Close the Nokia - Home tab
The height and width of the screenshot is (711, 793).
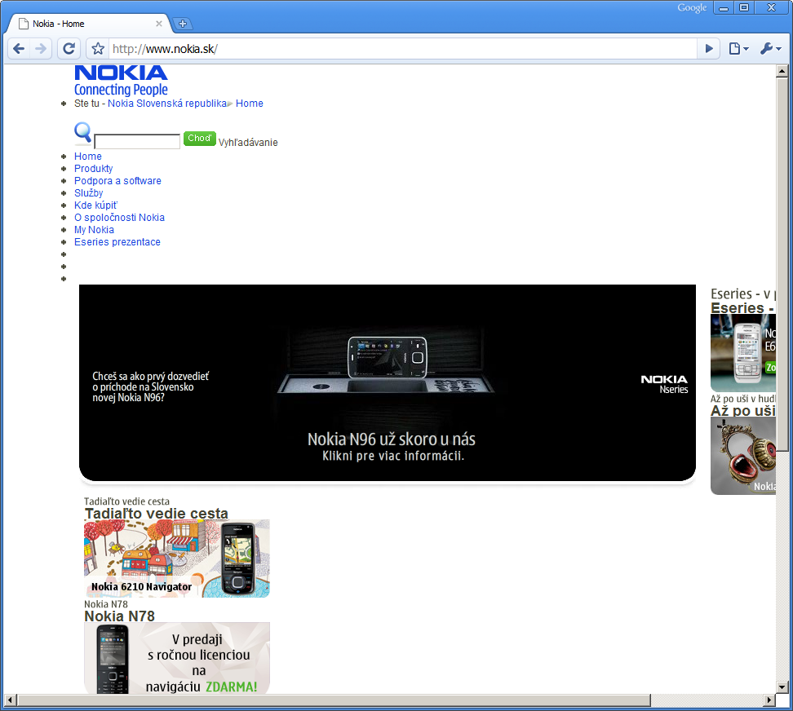[x=159, y=24]
